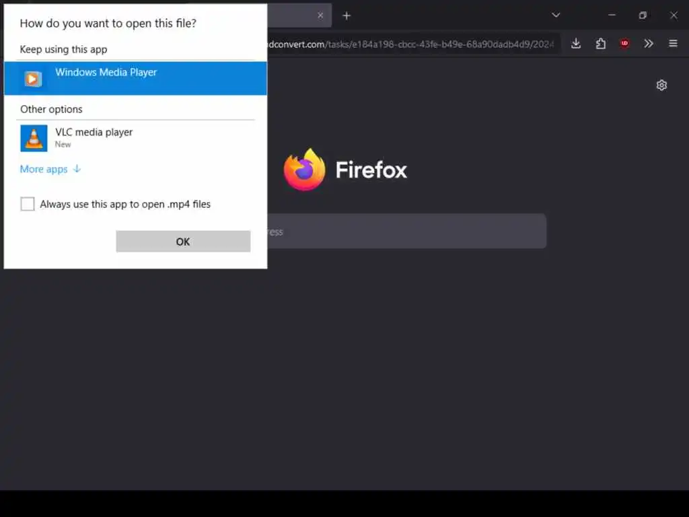Click the Windows Media Player icon
The width and height of the screenshot is (689, 517).
[32, 79]
